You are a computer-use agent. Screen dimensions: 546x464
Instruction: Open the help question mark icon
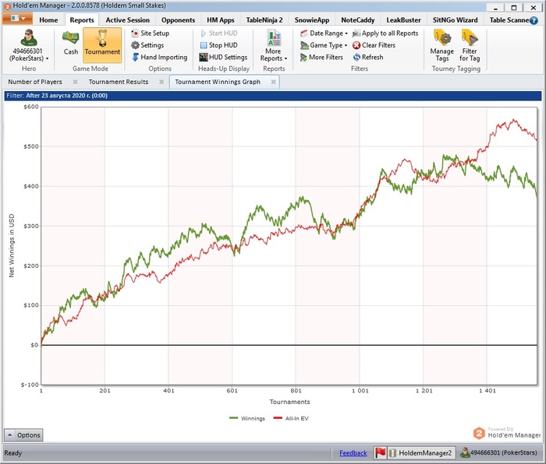(x=534, y=20)
